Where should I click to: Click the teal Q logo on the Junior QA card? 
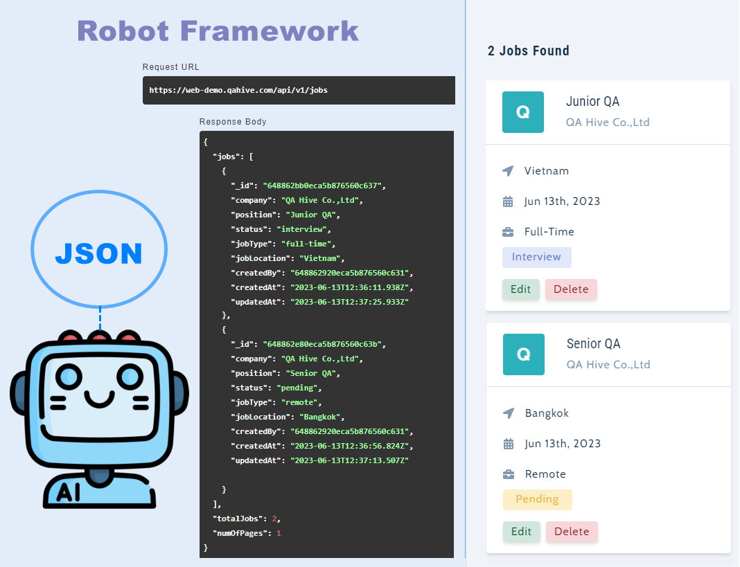[x=523, y=111]
